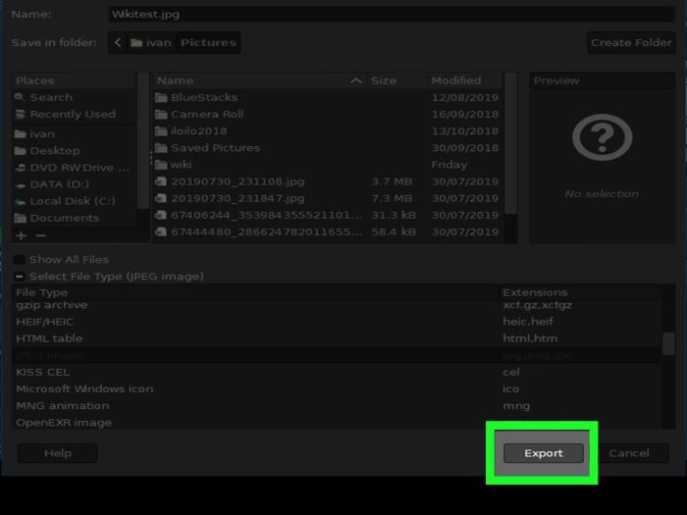
Task: Click the file type list scrollbar
Action: click(668, 343)
